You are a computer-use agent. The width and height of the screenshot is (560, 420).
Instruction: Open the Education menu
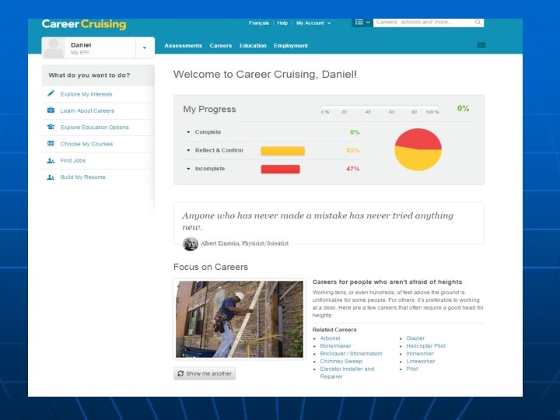(253, 46)
